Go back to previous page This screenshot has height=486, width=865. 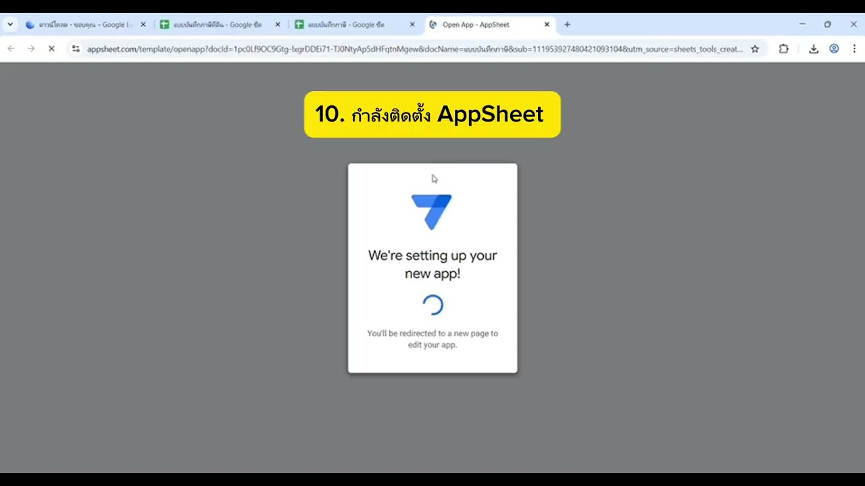(11, 49)
